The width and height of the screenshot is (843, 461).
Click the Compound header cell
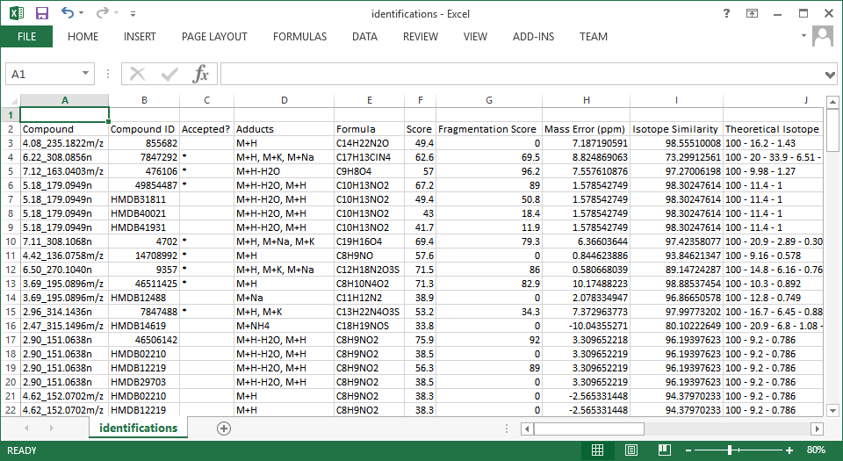64,129
